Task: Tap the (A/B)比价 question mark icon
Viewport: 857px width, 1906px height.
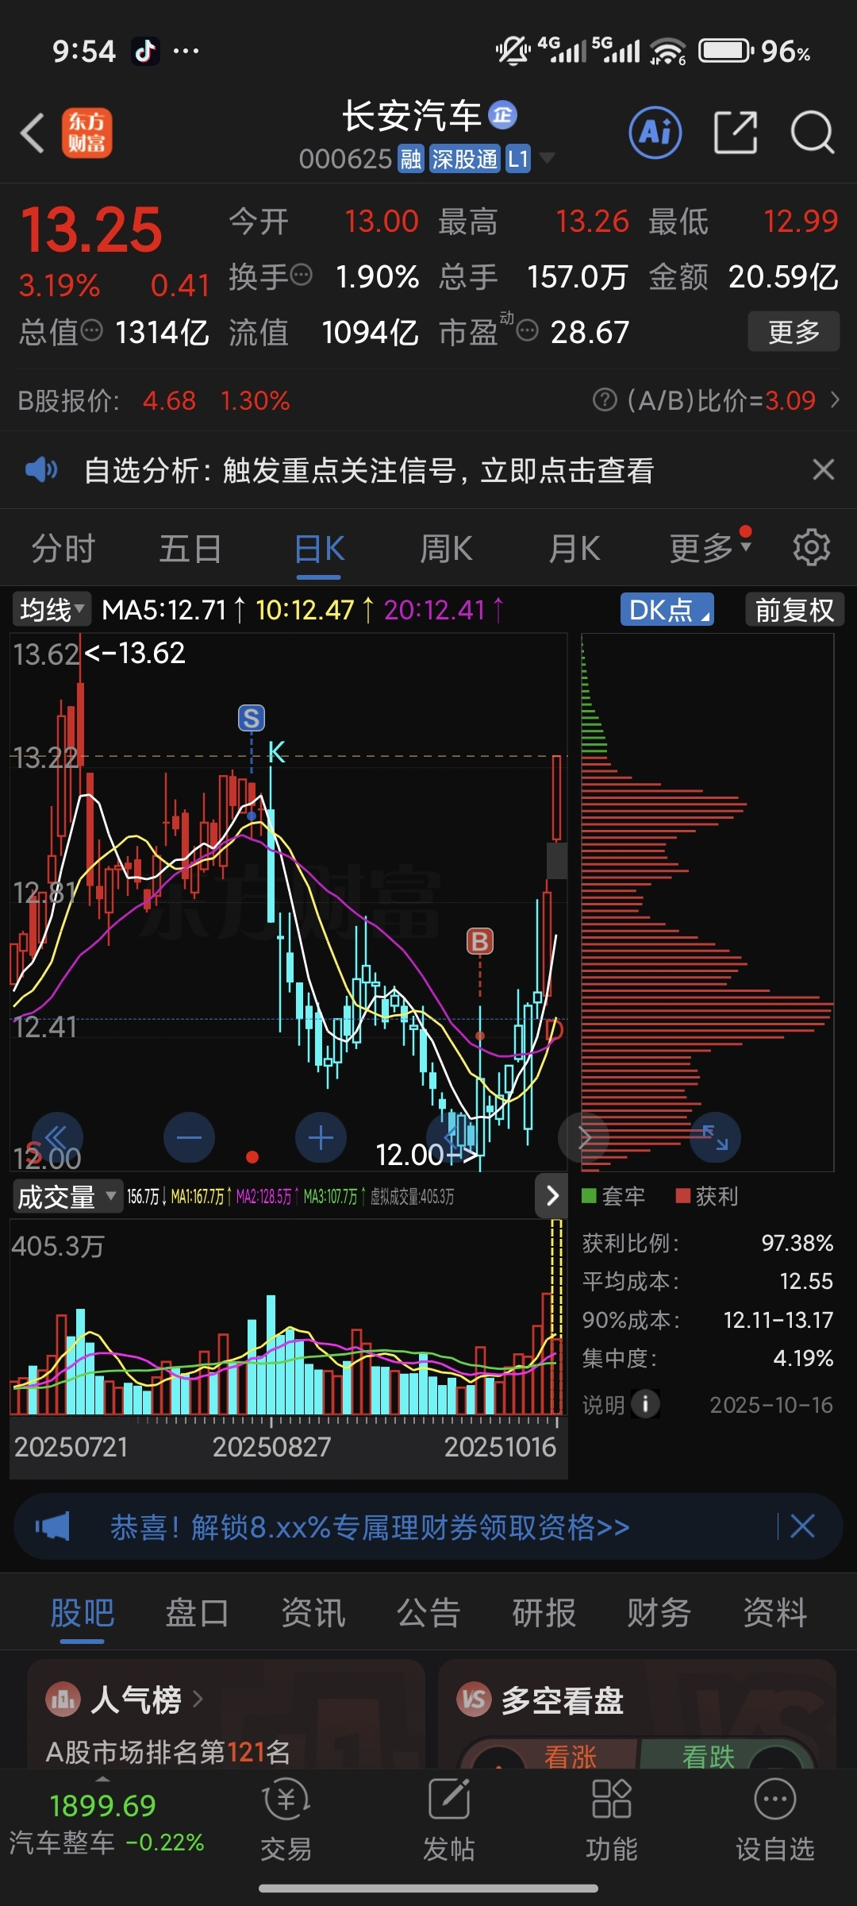Action: [605, 399]
